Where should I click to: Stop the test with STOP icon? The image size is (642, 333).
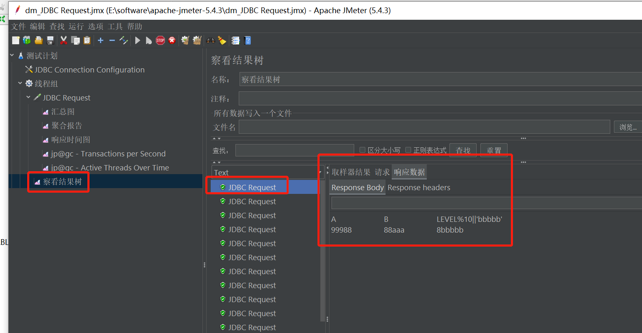click(160, 40)
